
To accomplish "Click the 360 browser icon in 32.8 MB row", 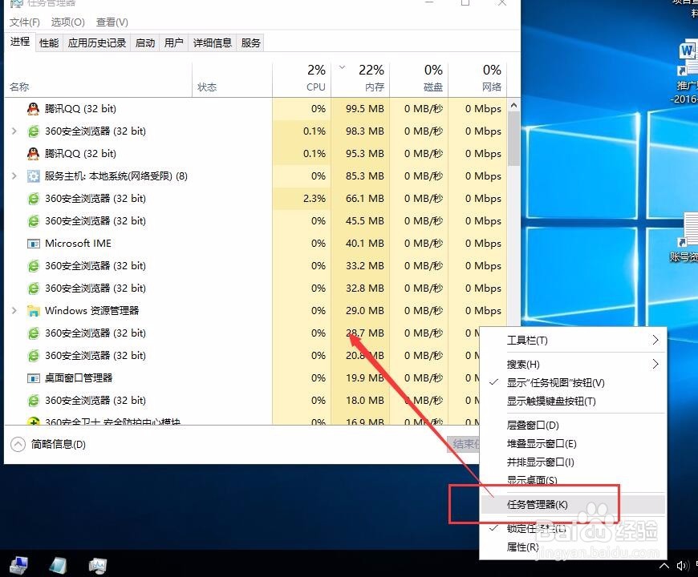I will (34, 288).
